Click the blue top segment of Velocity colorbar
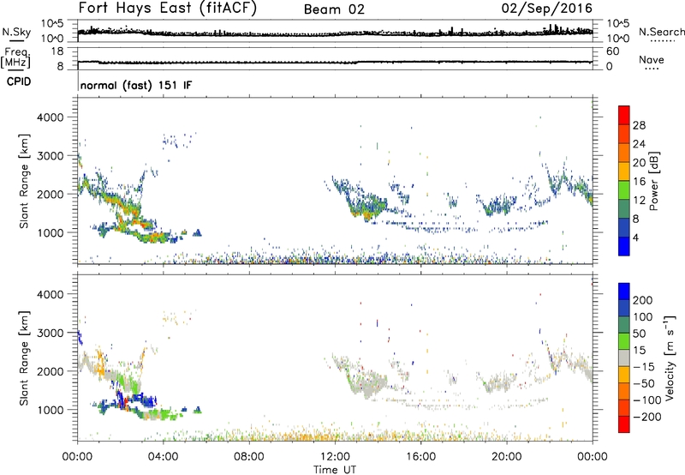 click(x=624, y=292)
